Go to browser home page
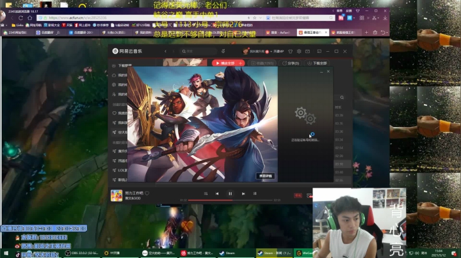This screenshot has width=461, height=258. tap(29, 18)
